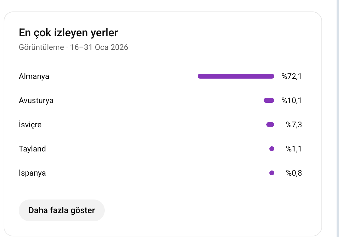339x237 pixels.
Task: Select the Tayland country label
Action: (32, 149)
